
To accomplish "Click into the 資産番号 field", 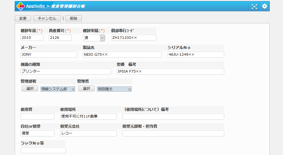I will [x=60, y=38].
